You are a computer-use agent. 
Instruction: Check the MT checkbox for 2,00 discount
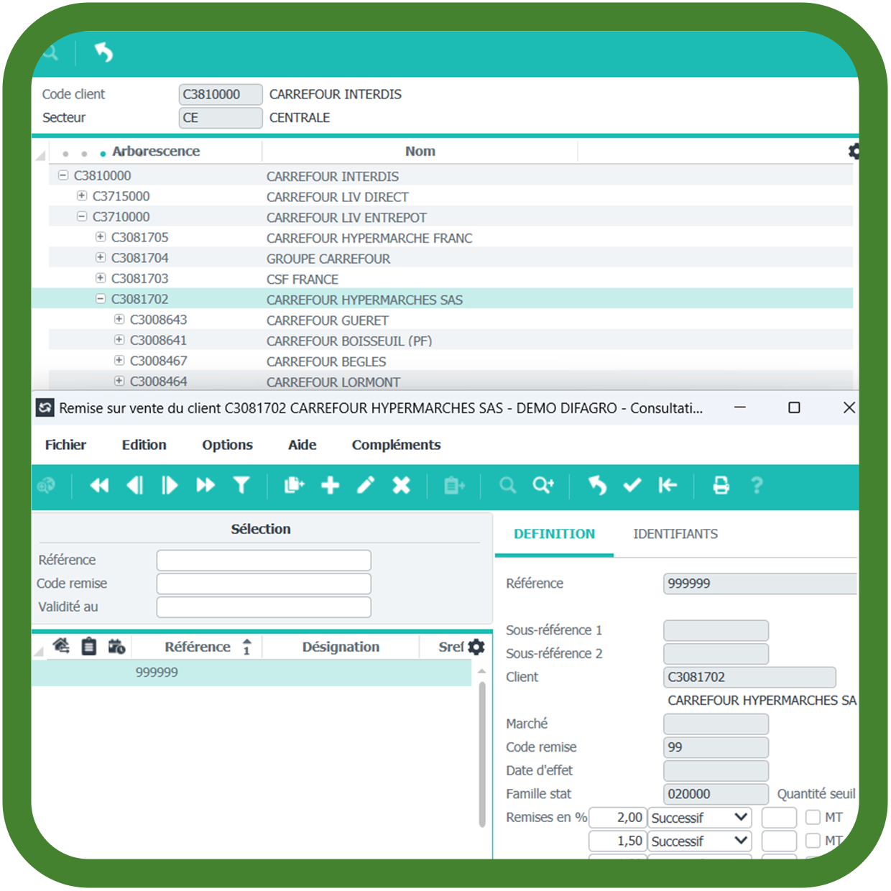pos(813,817)
